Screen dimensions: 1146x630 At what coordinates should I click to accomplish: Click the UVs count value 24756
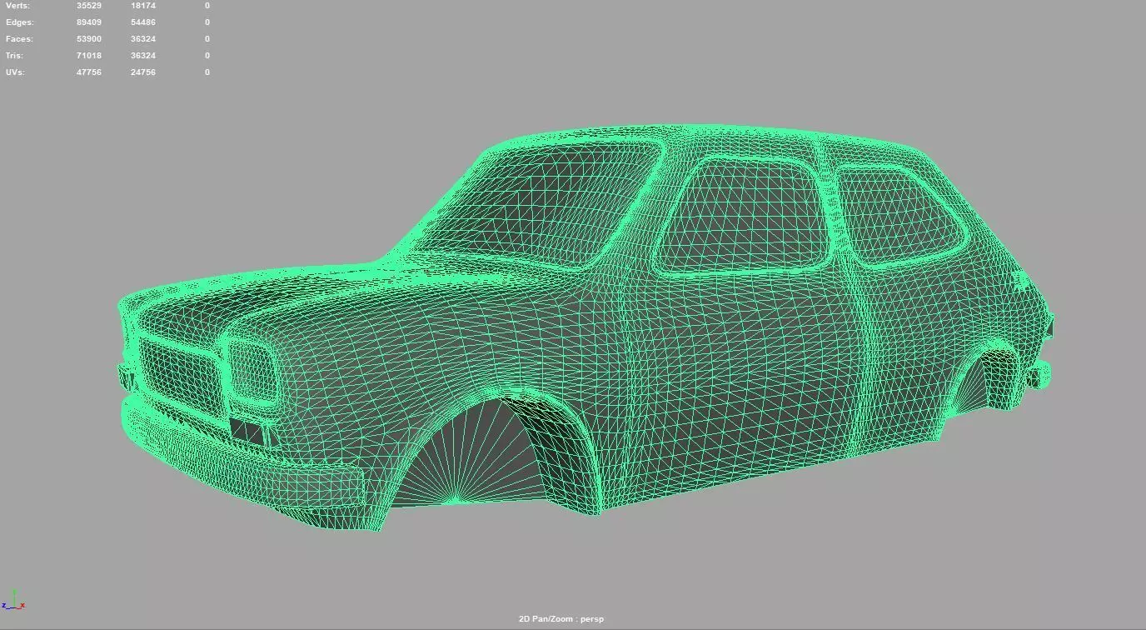pyautogui.click(x=143, y=72)
